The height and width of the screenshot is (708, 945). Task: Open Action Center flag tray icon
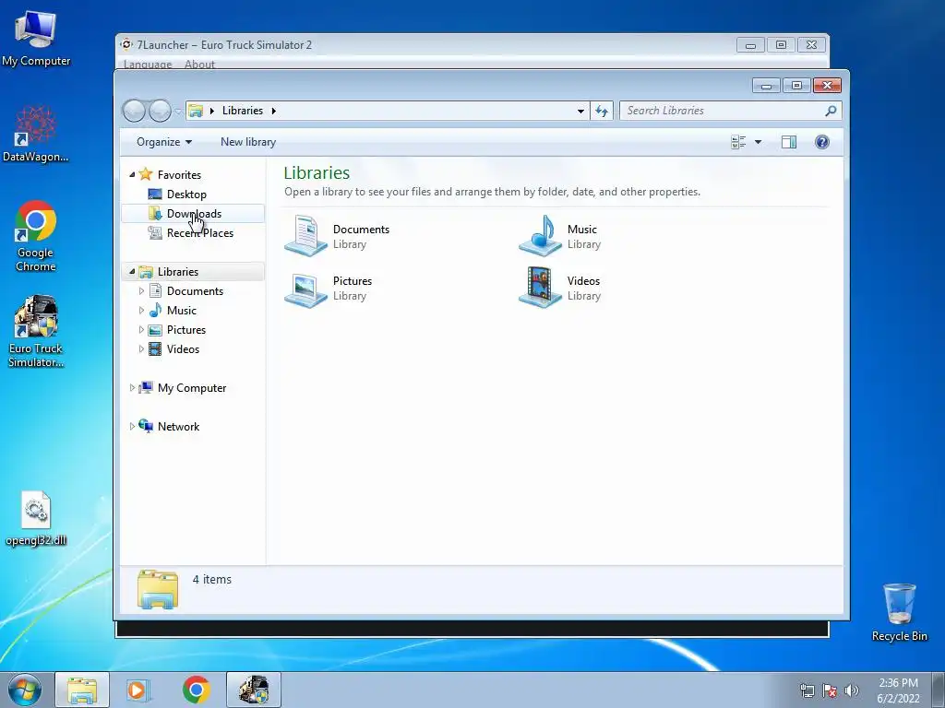pyautogui.click(x=830, y=690)
